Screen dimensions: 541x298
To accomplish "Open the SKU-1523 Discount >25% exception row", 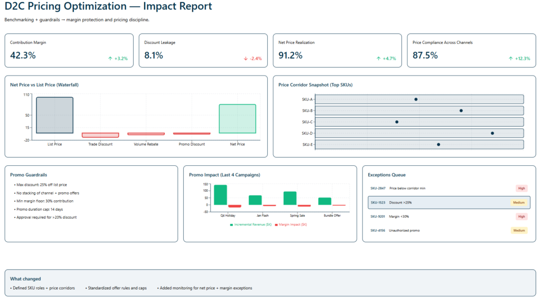I will tap(449, 202).
